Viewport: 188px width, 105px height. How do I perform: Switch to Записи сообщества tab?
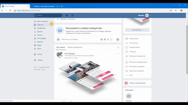tap(75, 47)
